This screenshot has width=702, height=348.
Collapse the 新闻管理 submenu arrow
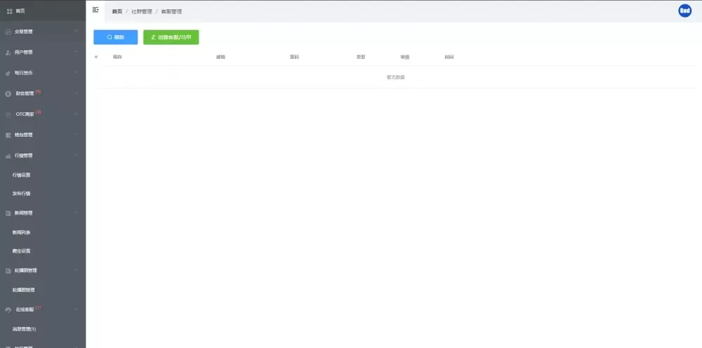[x=76, y=213]
